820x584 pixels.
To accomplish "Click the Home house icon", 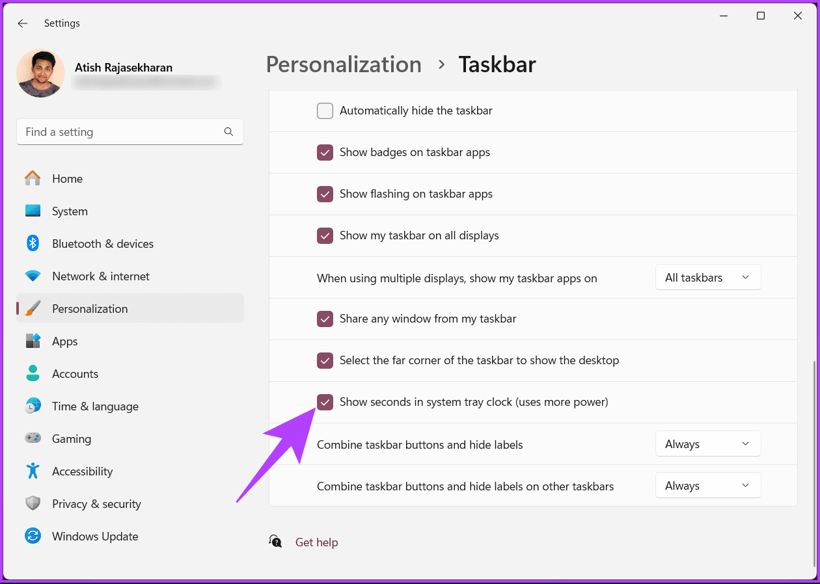I will click(33, 178).
